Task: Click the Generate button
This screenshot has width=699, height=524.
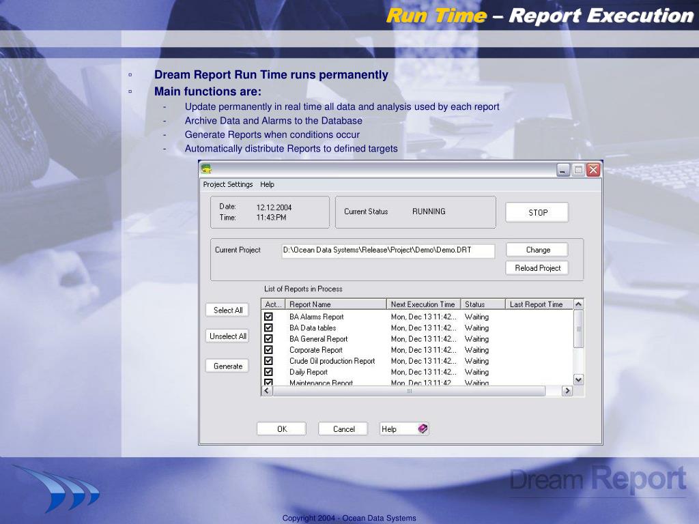Action: (227, 366)
